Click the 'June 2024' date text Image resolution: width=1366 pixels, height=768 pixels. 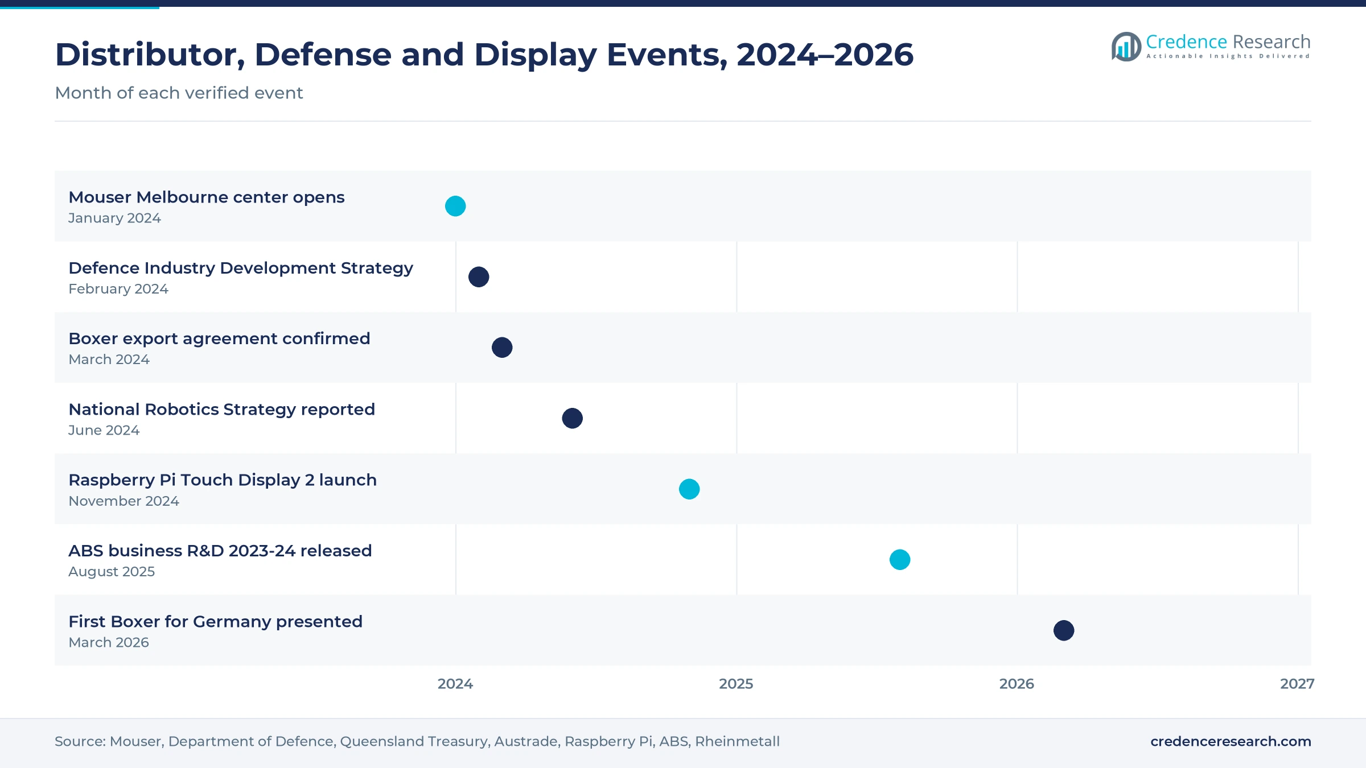104,430
